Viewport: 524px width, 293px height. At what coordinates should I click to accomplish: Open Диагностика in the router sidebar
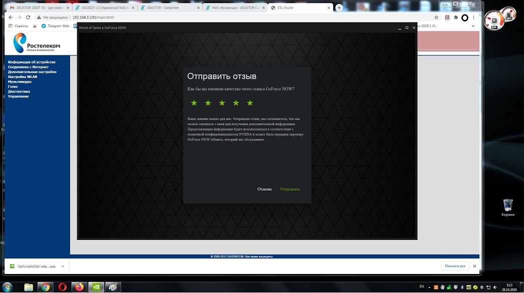tap(19, 91)
